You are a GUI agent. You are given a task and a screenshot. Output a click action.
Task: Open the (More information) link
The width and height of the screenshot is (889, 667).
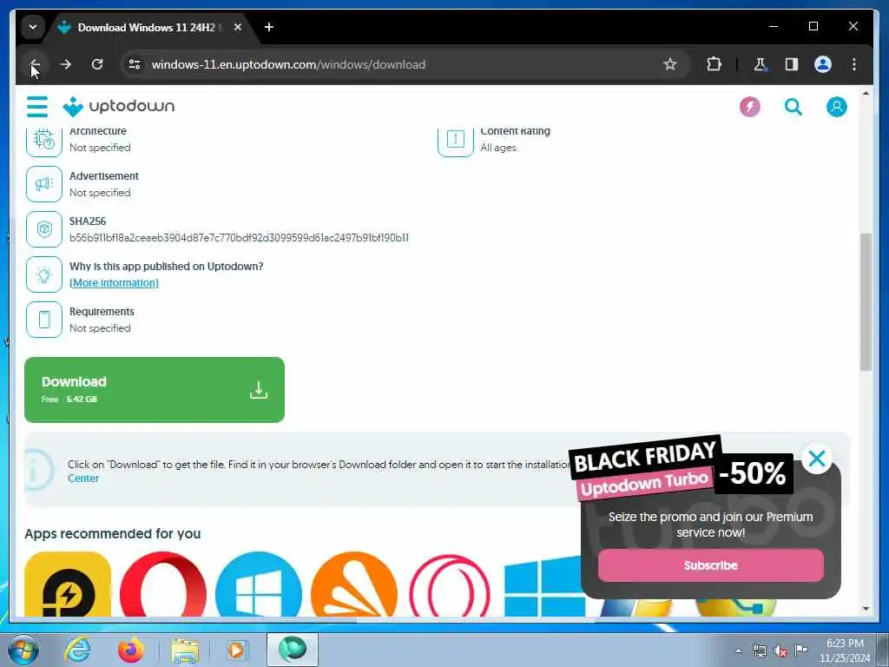[114, 283]
